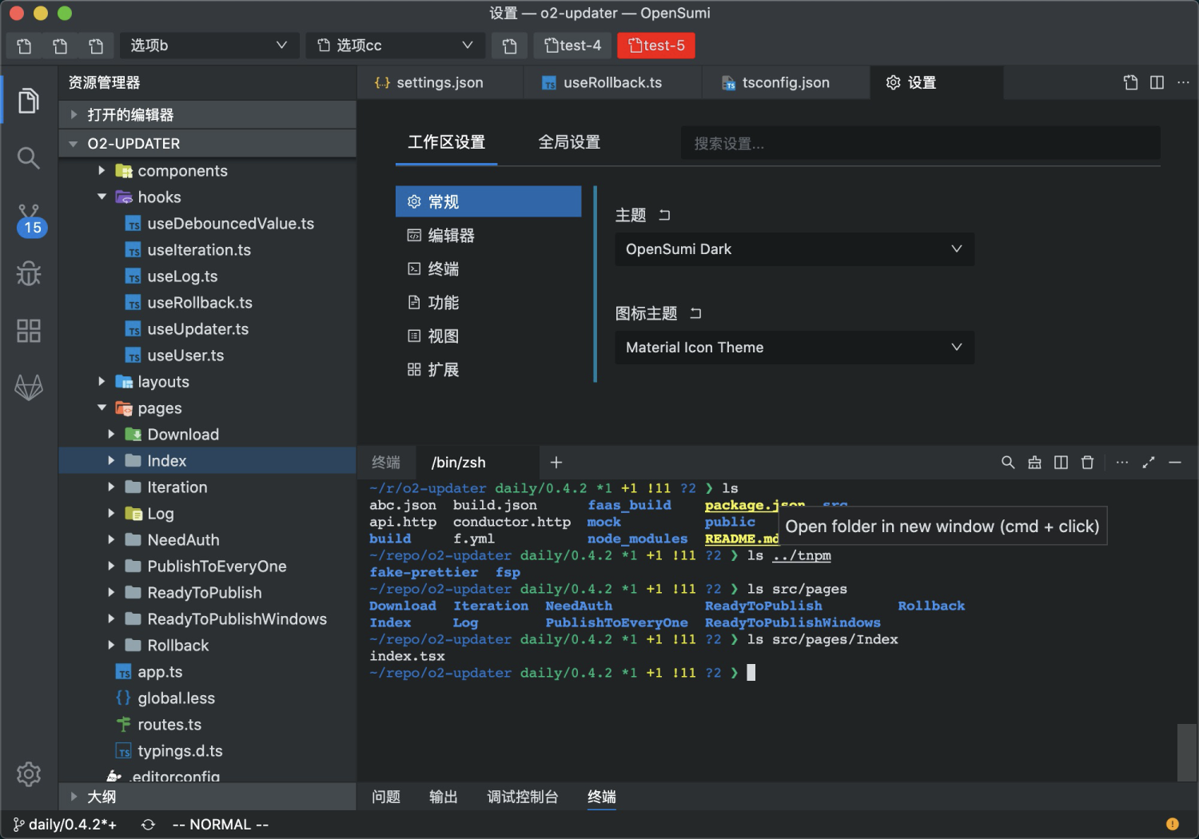
Task: Collapse the hooks folder
Action: point(102,197)
